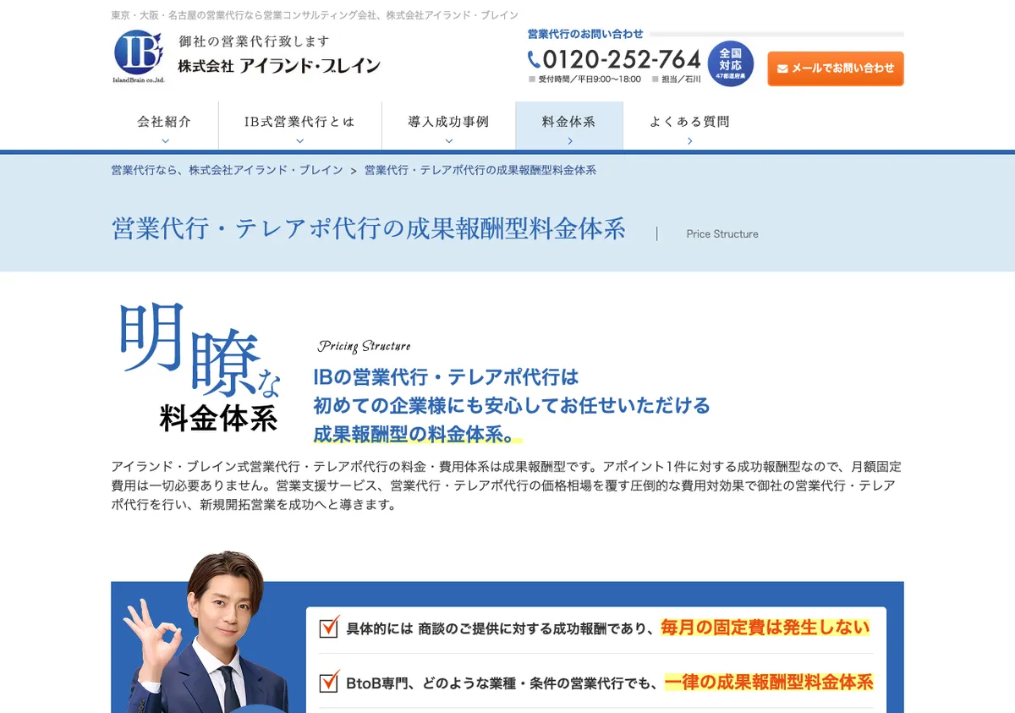Viewport: 1015px width, 713px height.
Task: Click highlighted text 一律の成果報酬型料金体系
Action: pos(769,682)
